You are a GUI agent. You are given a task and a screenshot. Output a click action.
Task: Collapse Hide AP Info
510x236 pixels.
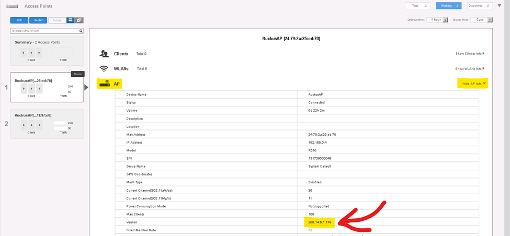coord(473,84)
